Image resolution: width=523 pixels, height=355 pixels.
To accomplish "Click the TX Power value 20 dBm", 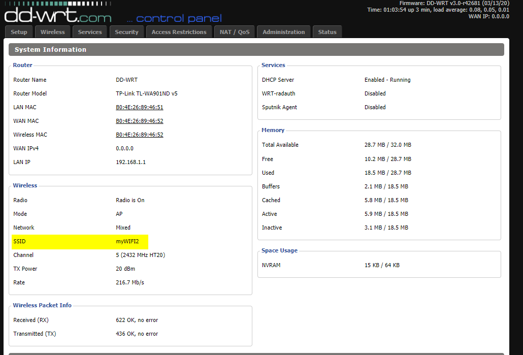I will (125, 269).
